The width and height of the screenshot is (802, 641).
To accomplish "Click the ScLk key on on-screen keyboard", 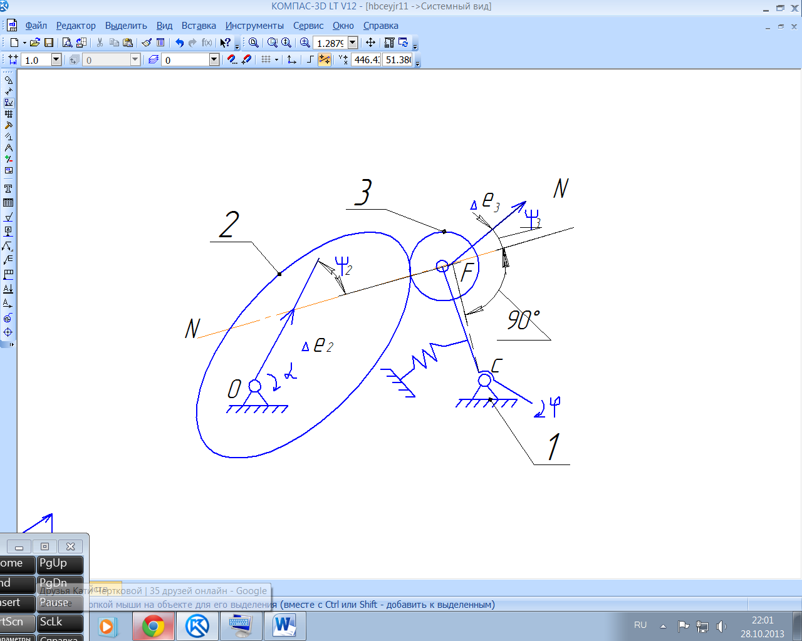I will pos(60,623).
